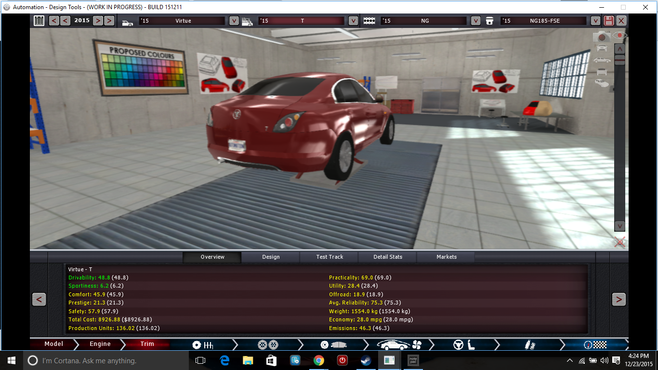This screenshot has width=658, height=370.
Task: Open Steam from the taskbar
Action: (x=366, y=360)
